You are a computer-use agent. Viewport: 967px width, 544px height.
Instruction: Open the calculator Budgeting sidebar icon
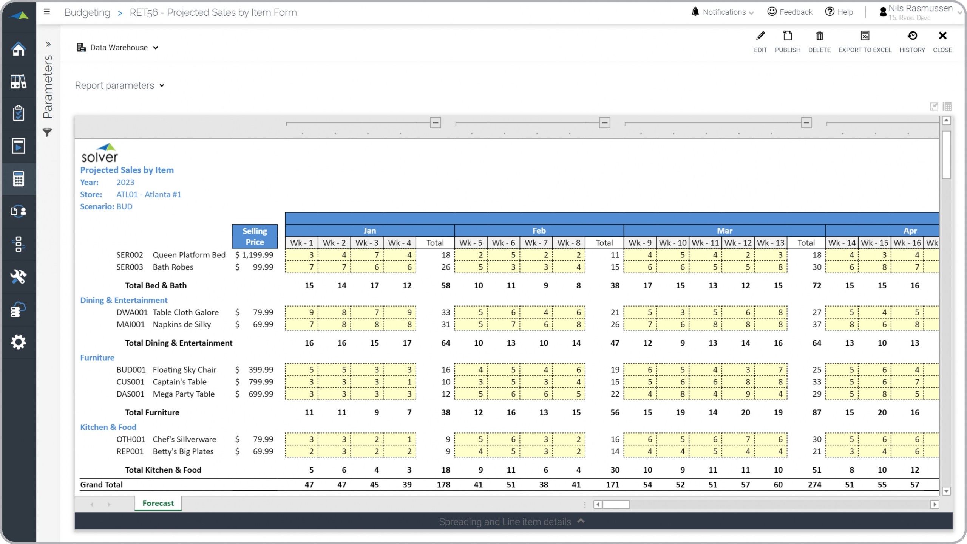coord(18,179)
